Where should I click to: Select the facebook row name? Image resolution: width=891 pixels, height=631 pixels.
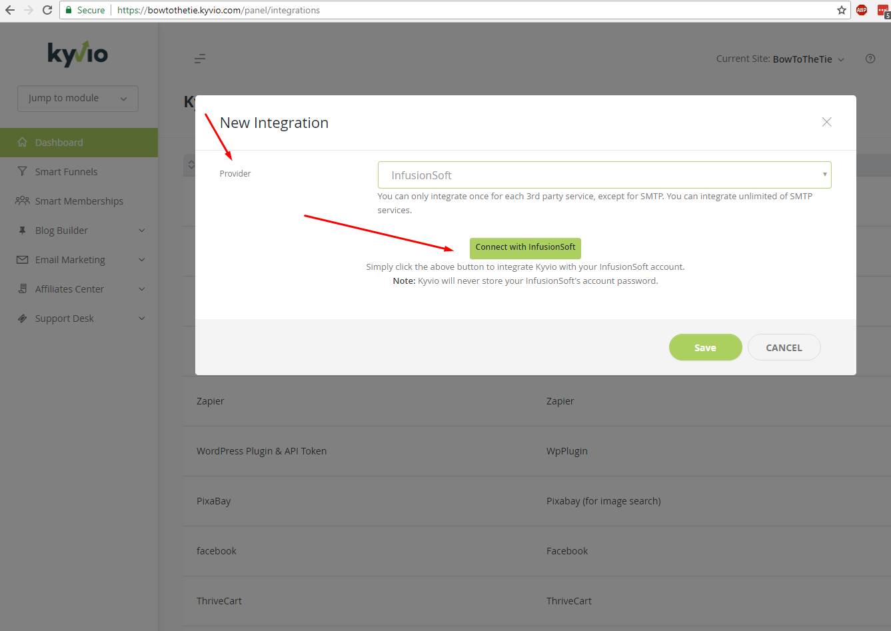point(217,551)
